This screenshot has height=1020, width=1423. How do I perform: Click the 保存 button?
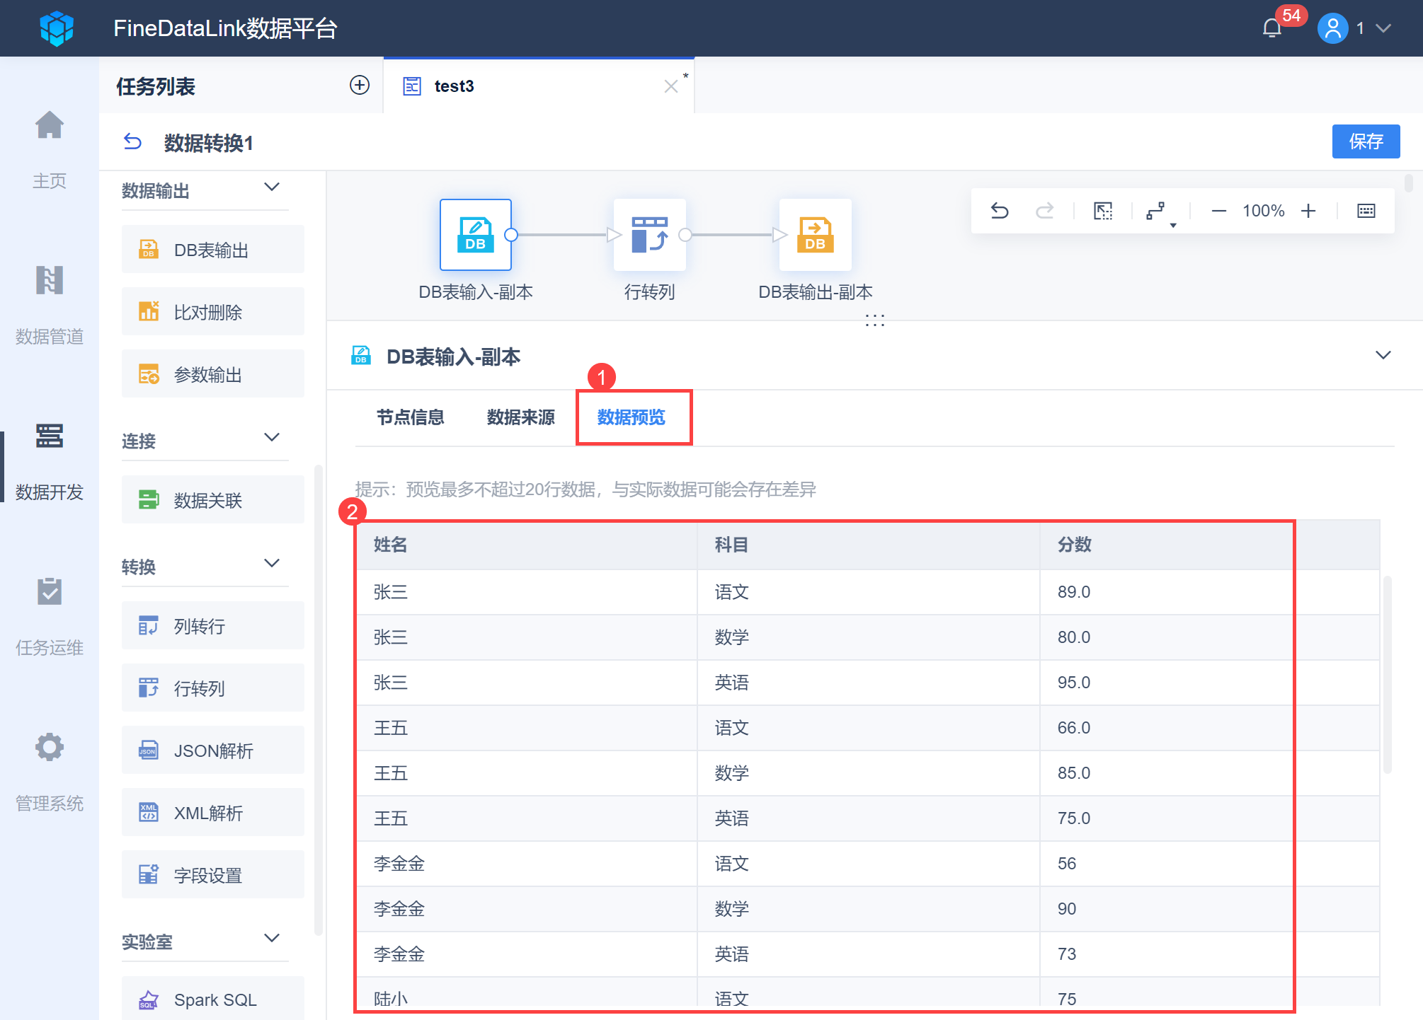[x=1366, y=141]
